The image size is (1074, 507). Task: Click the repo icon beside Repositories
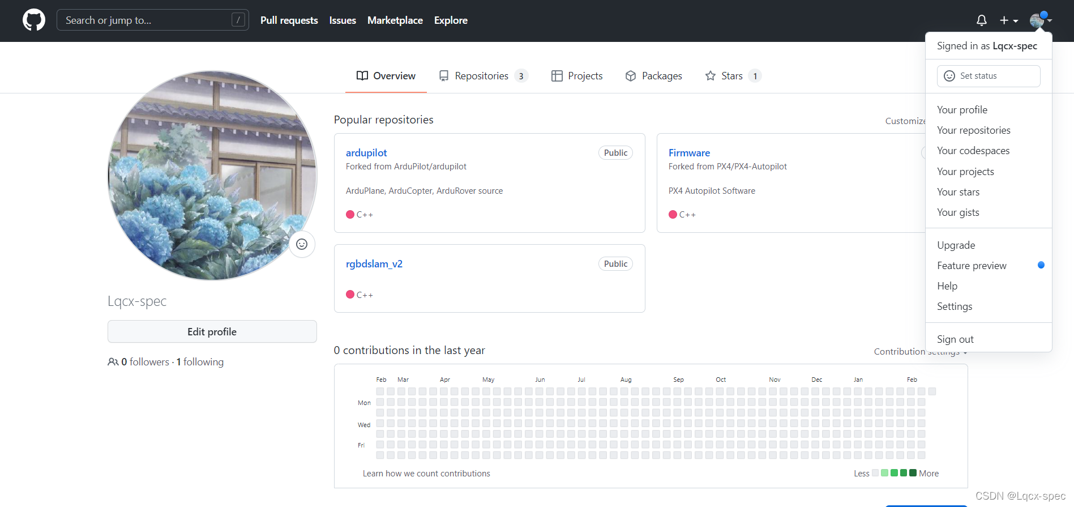click(x=444, y=76)
